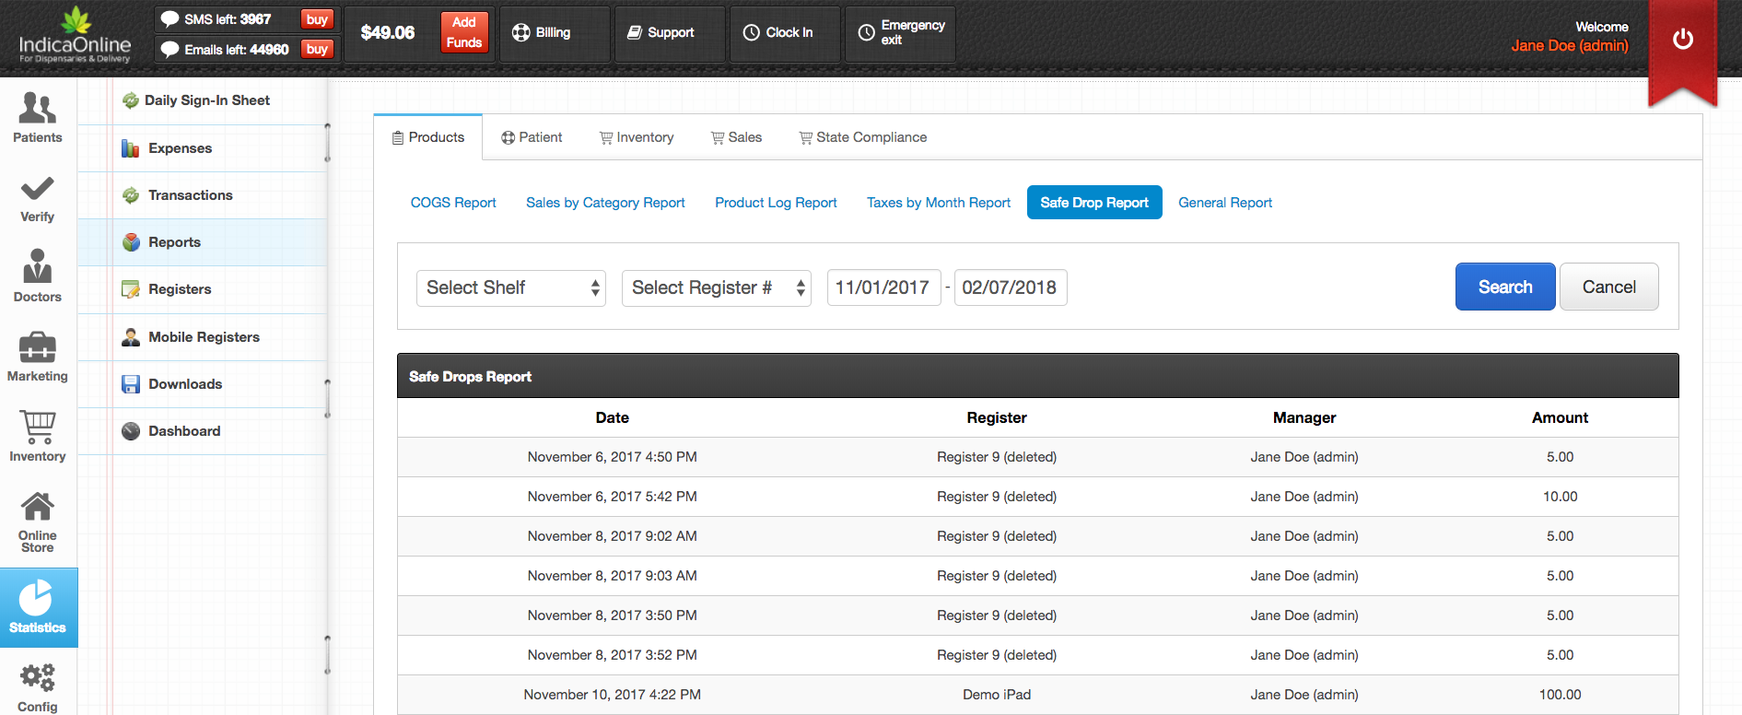The image size is (1742, 715).
Task: Click the Add Funds button
Action: coord(464,32)
